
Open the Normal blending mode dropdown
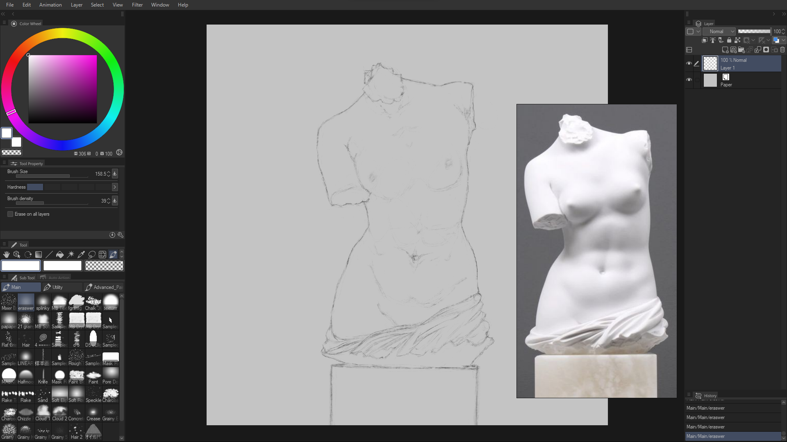pos(719,32)
